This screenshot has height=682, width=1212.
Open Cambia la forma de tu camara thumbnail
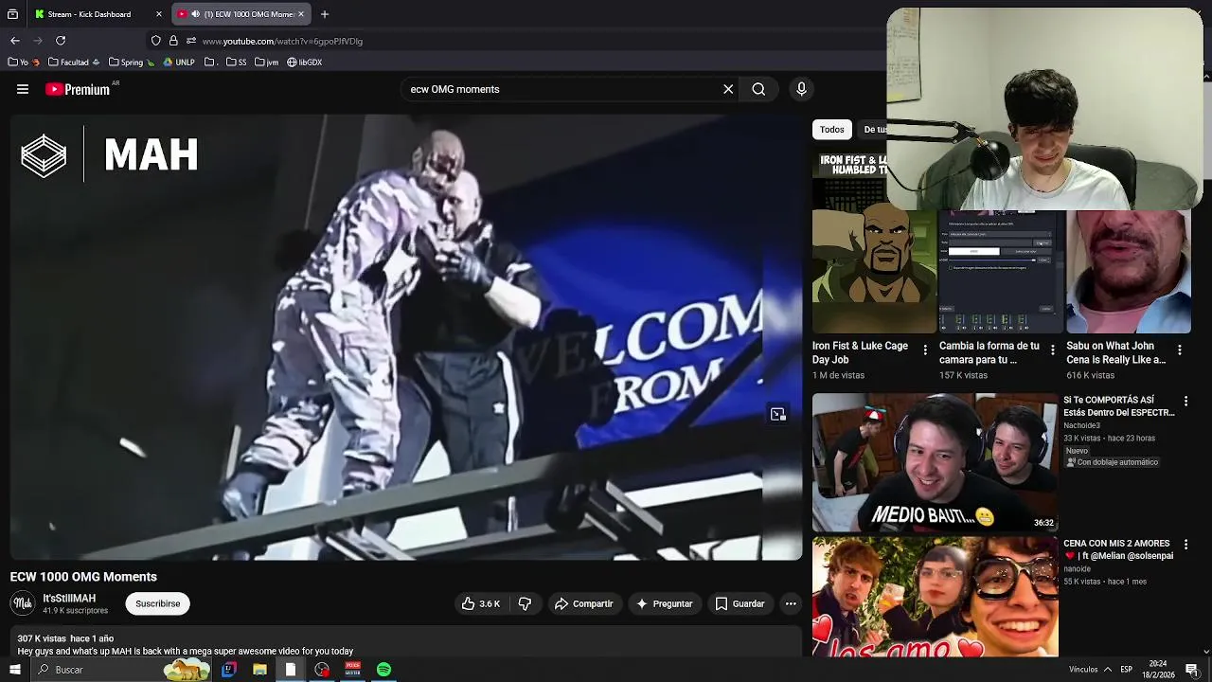coord(1001,272)
